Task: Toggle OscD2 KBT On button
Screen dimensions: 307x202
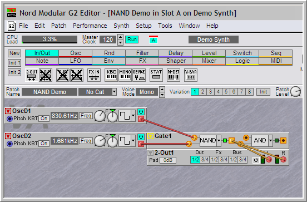Action: point(44,144)
